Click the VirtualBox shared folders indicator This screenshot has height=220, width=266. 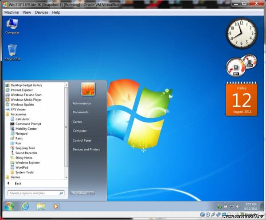(x=223, y=215)
